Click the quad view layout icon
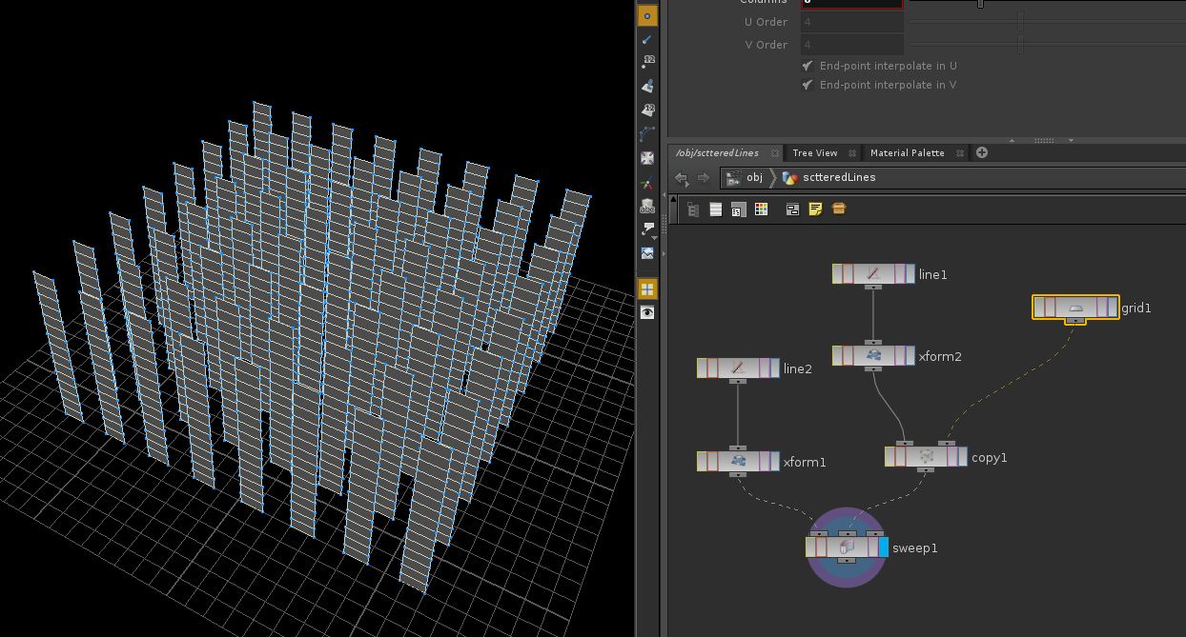 tap(647, 289)
